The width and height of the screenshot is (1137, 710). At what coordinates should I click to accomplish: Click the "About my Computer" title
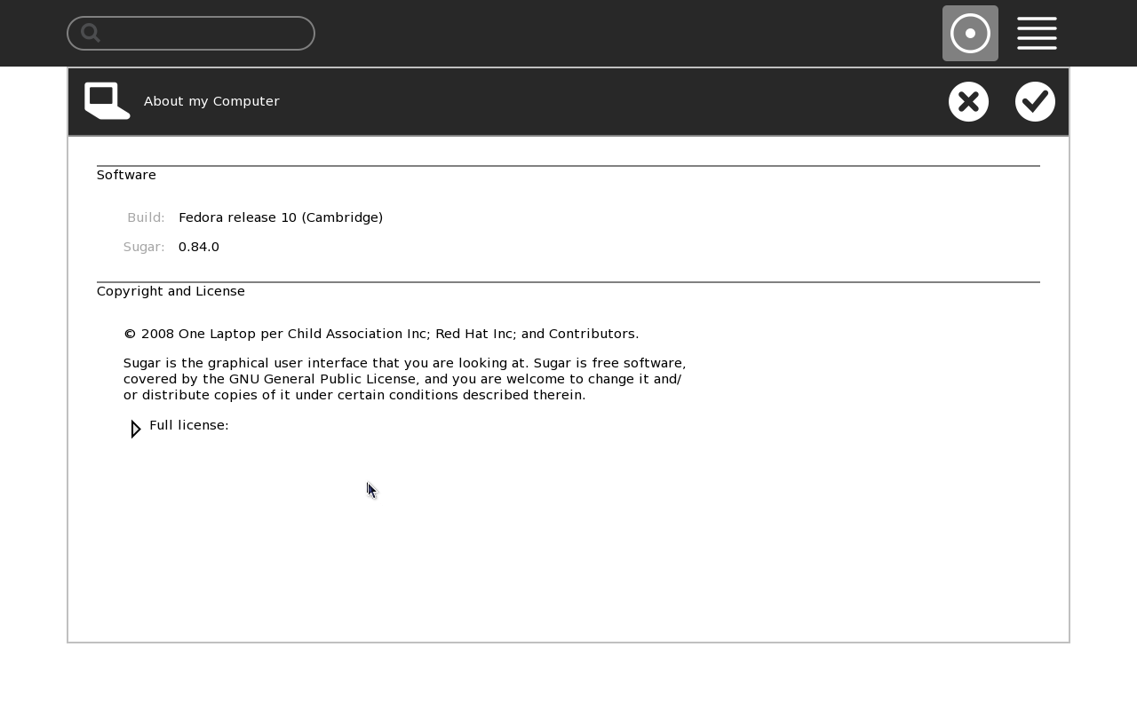tap(211, 101)
